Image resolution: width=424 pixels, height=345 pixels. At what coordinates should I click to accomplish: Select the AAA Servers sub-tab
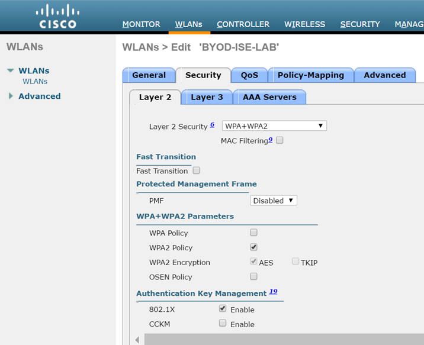[269, 97]
